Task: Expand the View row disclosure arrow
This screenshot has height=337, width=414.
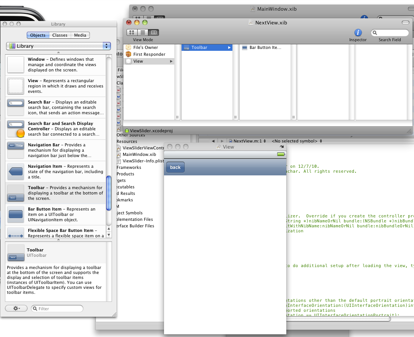Action: (171, 61)
